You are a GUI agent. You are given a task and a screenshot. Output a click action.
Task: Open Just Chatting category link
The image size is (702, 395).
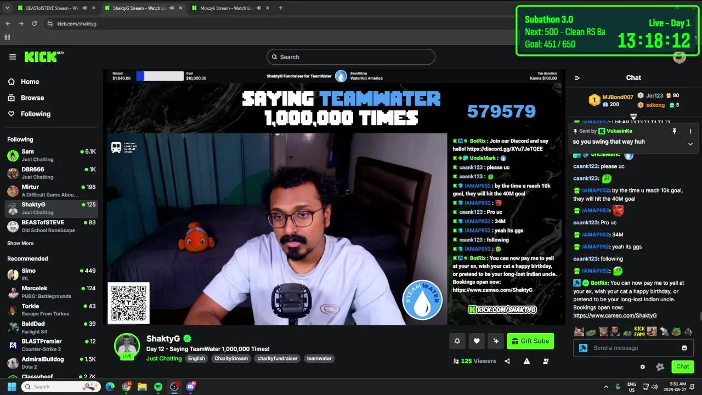[164, 358]
